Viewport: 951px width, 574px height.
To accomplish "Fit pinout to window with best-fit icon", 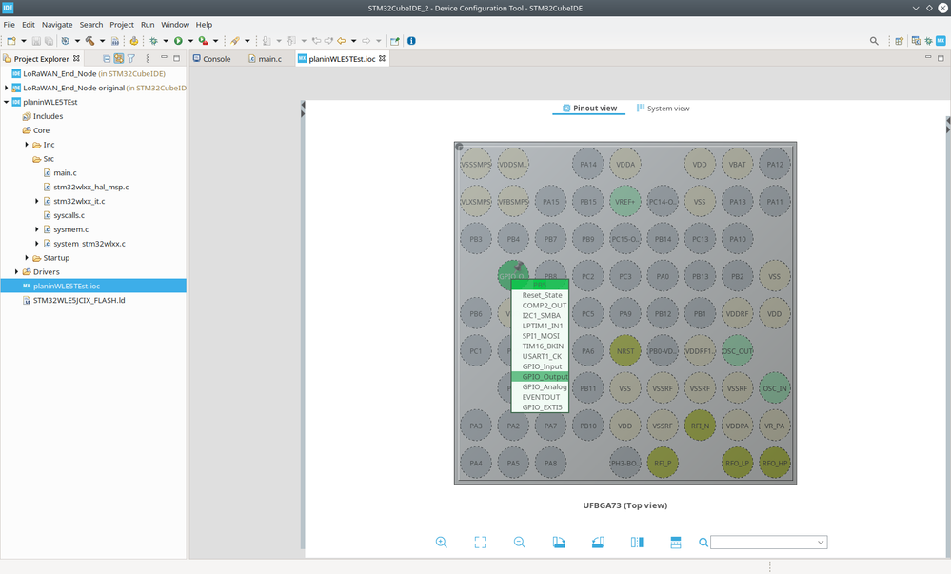I will 481,543.
